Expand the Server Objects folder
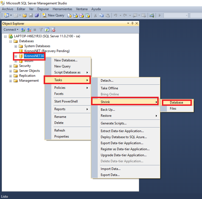Image resolution: width=202 pixels, height=199 pixels. point(10,71)
